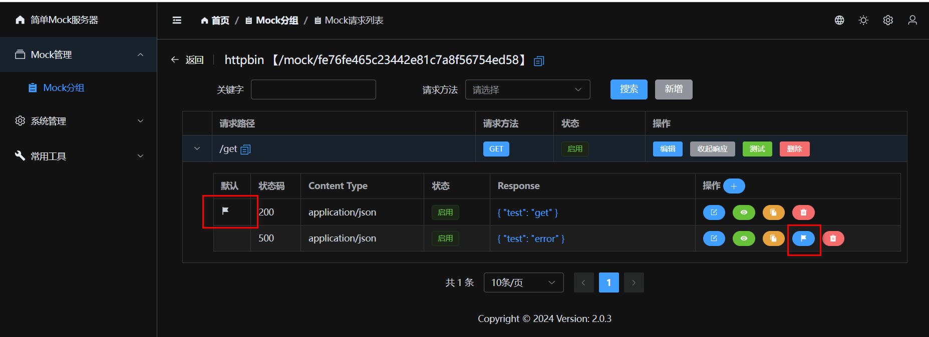Screen dimensions: 929x337
Task: Select Mock分组 in the sidebar
Action: (64, 88)
